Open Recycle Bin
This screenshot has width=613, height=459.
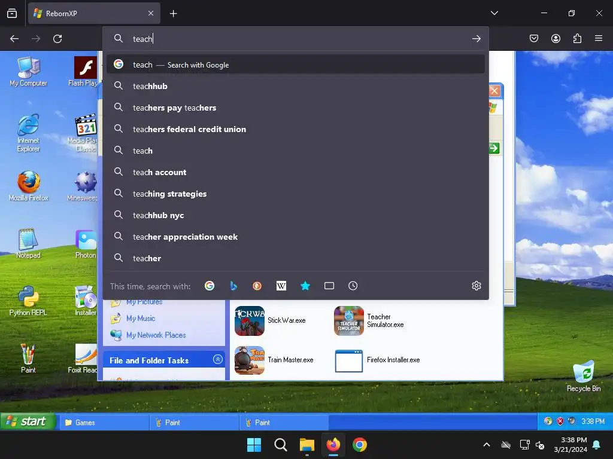pyautogui.click(x=584, y=377)
